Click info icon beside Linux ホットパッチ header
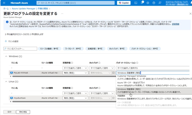The image size is (192, 115). [99, 88]
